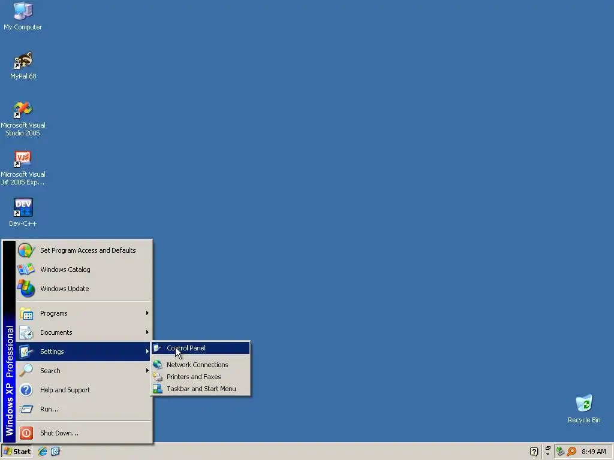
Task: Expand the Search submenu arrow
Action: pos(148,370)
